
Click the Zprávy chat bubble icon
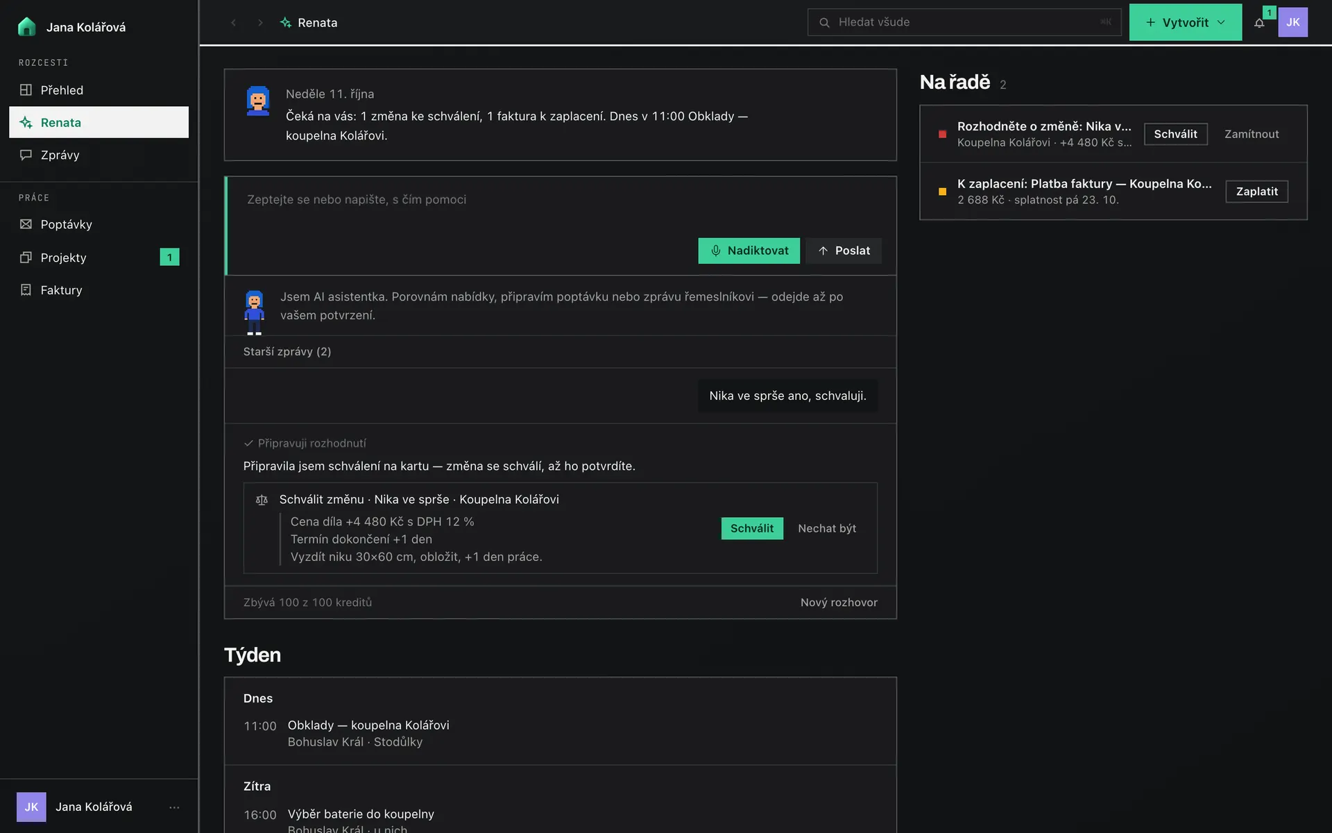(x=26, y=155)
